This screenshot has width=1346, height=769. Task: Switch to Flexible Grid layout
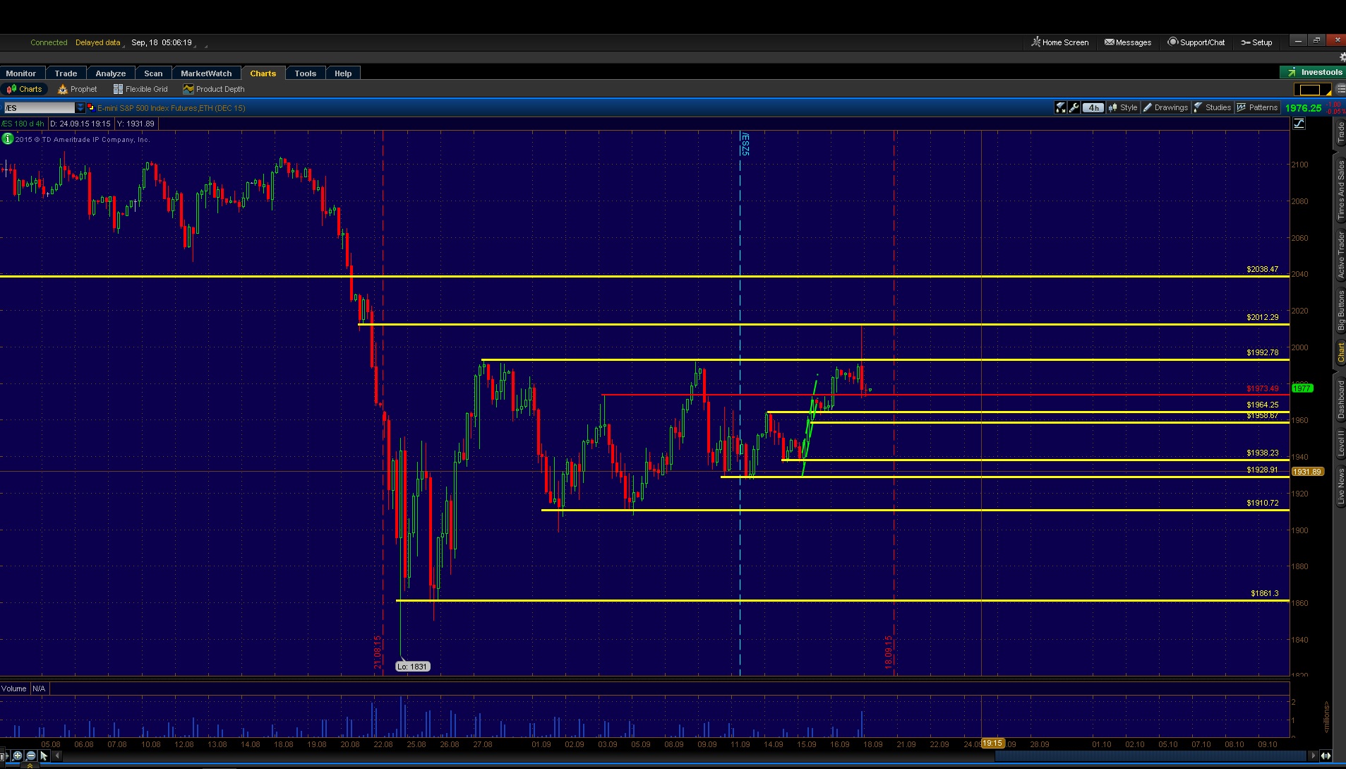tap(140, 89)
